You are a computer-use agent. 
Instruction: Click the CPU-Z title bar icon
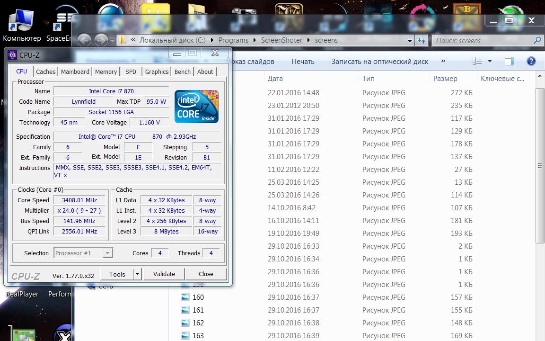click(12, 55)
